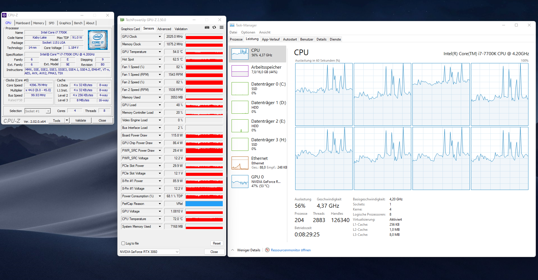This screenshot has height=280, width=538.
Task: Open the GPU-Z hamburger menu
Action: (221, 27)
